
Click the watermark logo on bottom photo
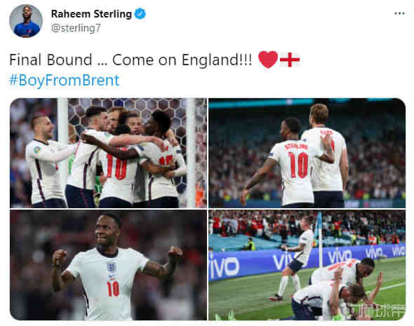click(375, 311)
